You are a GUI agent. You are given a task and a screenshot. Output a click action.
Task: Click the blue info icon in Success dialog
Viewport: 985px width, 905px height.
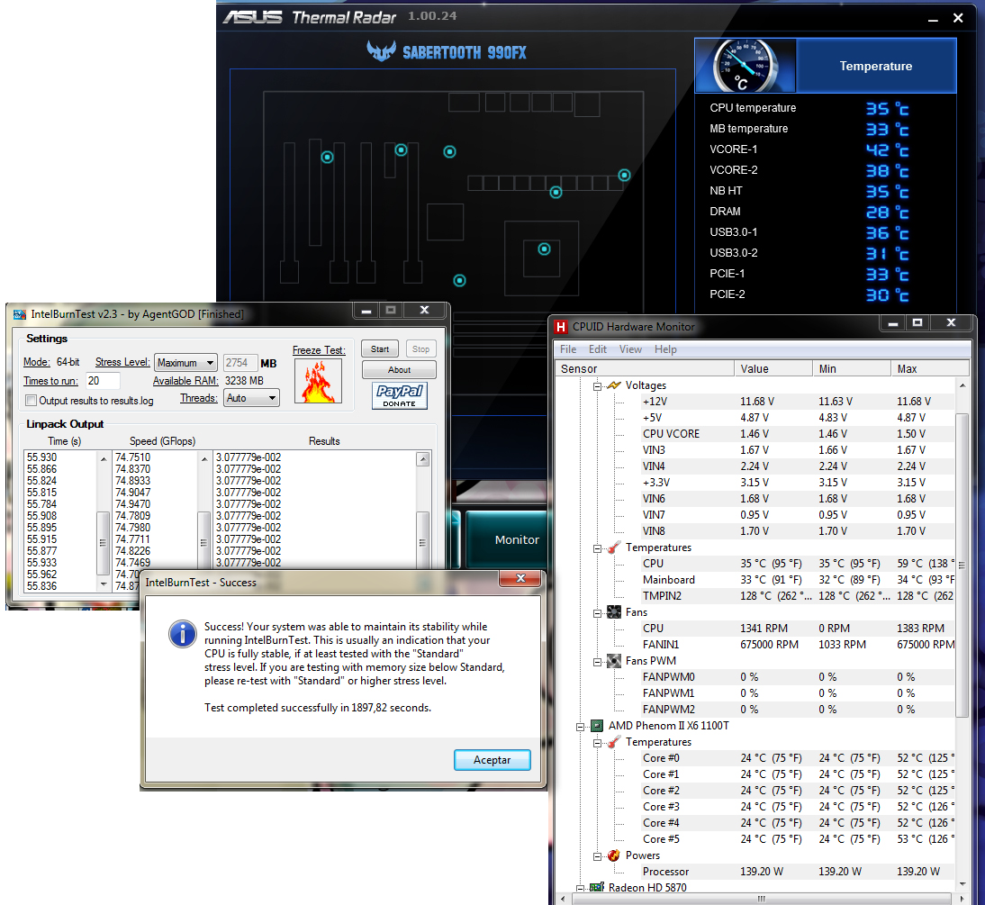pos(182,634)
